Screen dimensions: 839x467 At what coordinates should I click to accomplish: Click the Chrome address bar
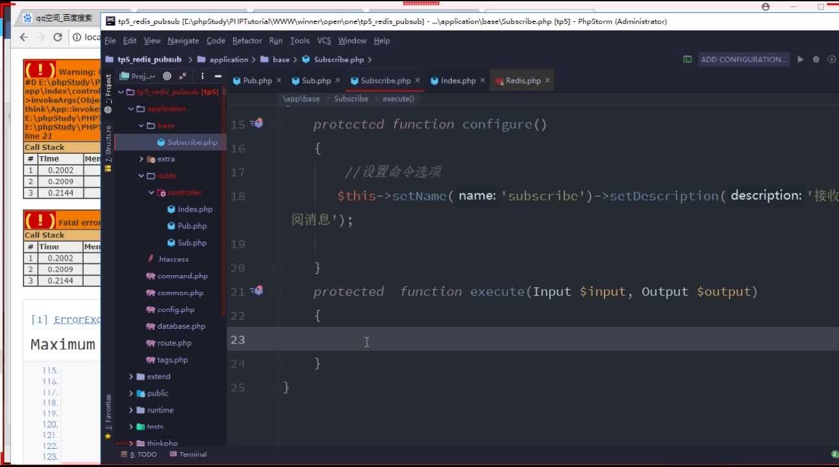tap(84, 37)
